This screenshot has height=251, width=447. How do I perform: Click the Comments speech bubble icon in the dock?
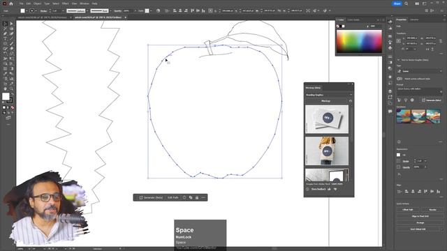pyautogui.click(x=390, y=112)
